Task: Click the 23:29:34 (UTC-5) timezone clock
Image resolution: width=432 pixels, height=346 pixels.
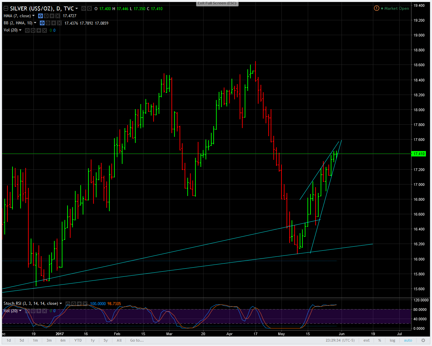Action: coord(340,340)
